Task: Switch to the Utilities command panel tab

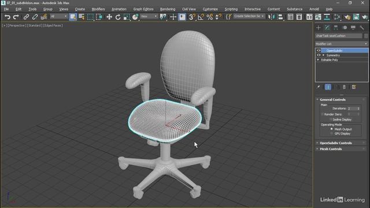Action: click(362, 28)
